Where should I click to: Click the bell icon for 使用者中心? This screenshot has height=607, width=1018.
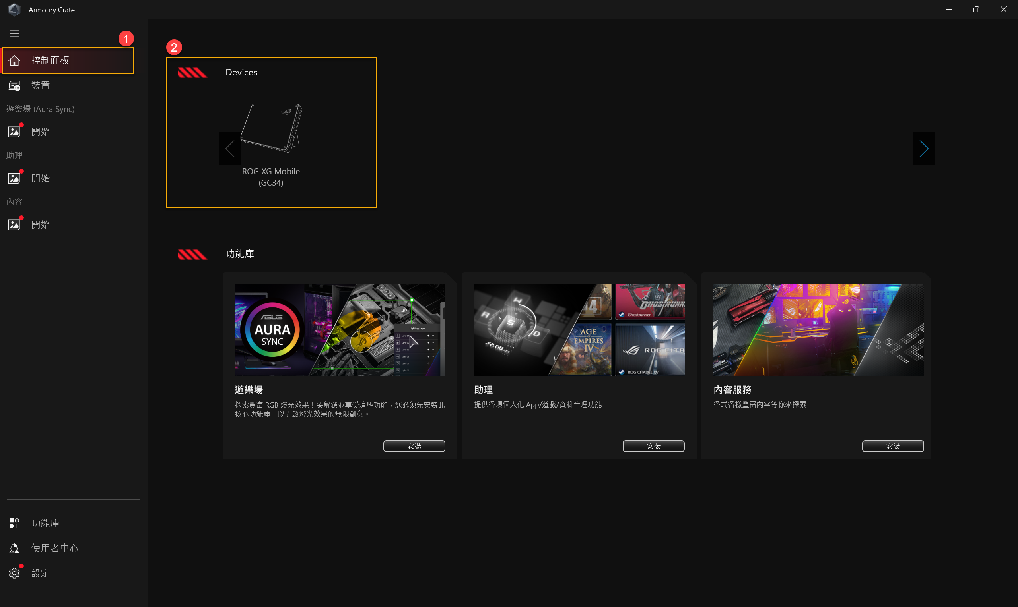click(x=14, y=548)
